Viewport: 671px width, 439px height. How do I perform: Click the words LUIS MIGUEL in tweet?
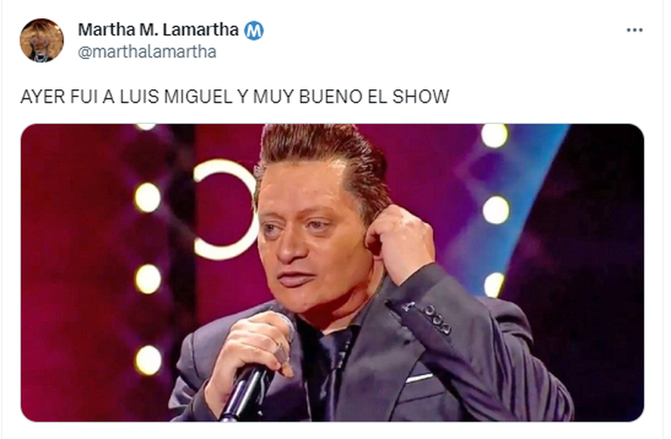click(x=176, y=97)
